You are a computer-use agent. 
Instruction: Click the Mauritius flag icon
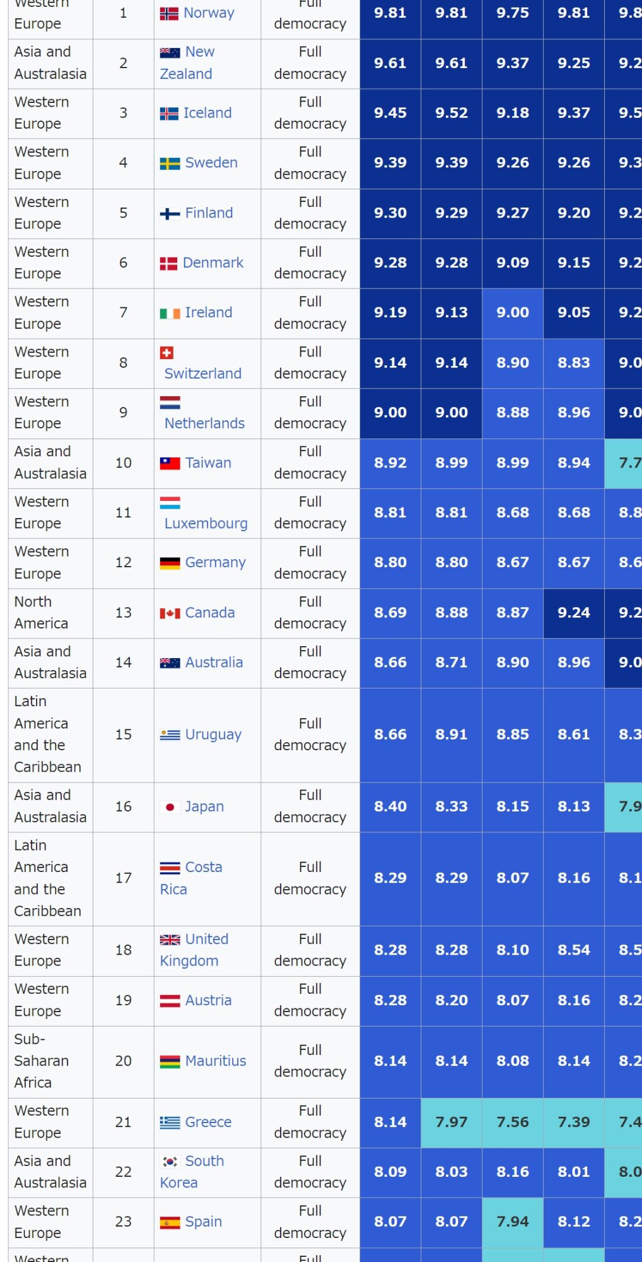pos(170,1062)
